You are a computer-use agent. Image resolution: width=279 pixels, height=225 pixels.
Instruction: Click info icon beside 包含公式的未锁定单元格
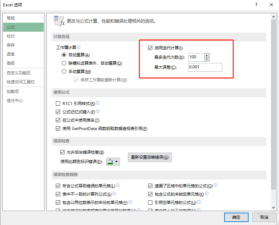[206, 194]
